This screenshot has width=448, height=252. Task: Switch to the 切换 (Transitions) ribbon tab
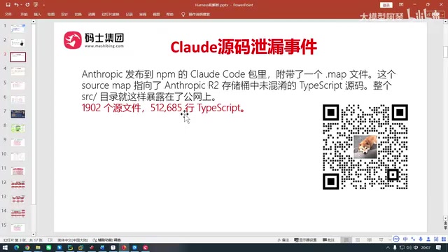pos(78,14)
